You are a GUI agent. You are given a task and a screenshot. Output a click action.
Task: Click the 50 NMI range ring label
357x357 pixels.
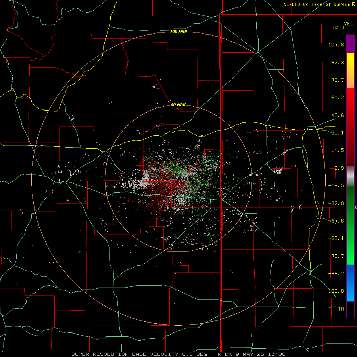coord(178,105)
